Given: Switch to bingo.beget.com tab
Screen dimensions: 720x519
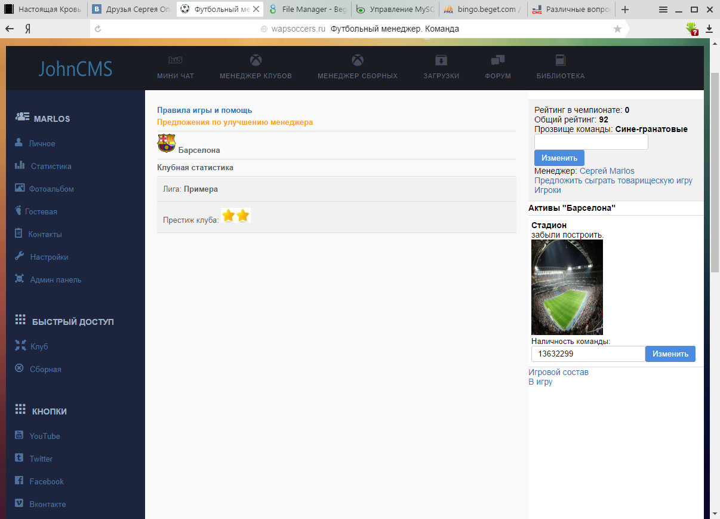Looking at the screenshot, I should (x=484, y=10).
